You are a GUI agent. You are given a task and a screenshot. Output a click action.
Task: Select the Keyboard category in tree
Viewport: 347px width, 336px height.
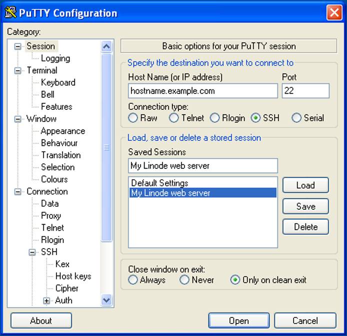tap(58, 82)
